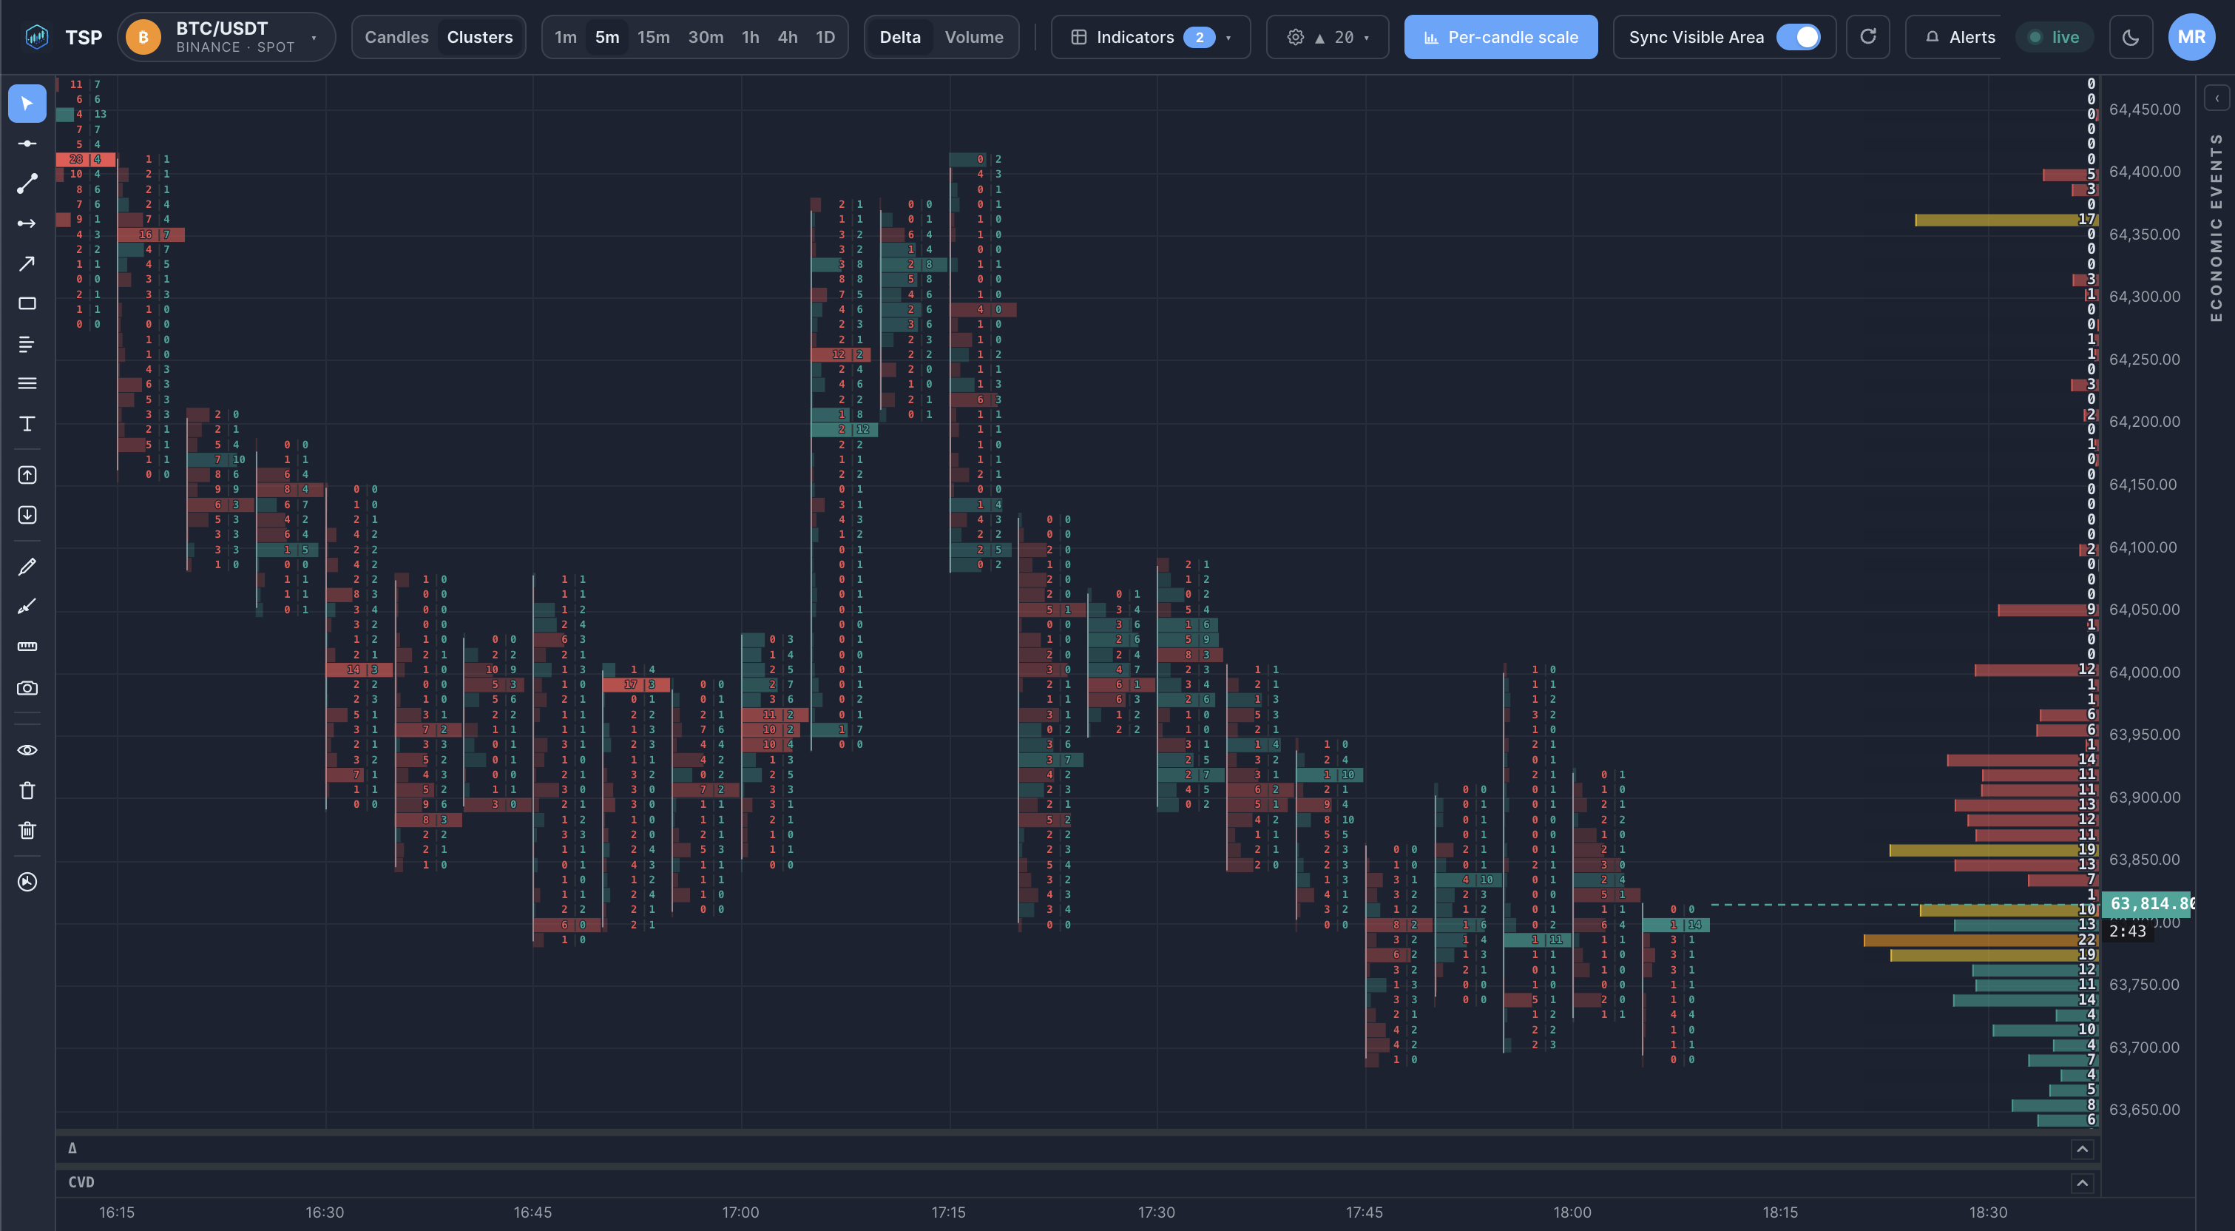Expand the CVD indicator panel

2081,1182
